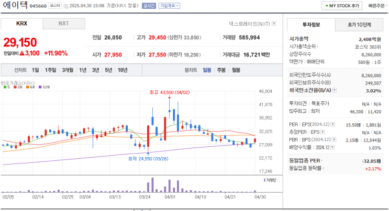Screen dimensions: 389x211
Task: Open the help icon beside PBR BPS(2024.12)
Action: point(334,140)
